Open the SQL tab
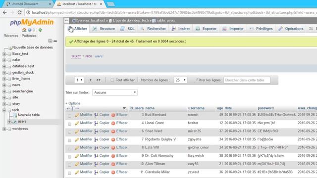317x178 pixels. click(x=128, y=29)
